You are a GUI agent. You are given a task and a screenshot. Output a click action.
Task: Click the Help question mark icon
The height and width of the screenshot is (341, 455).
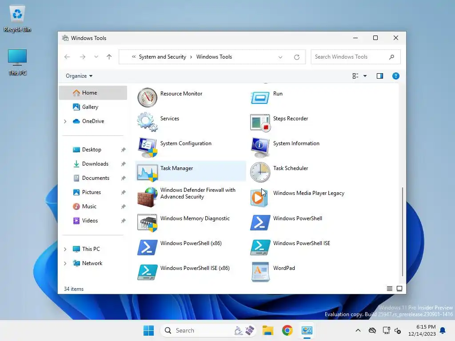tap(395, 76)
